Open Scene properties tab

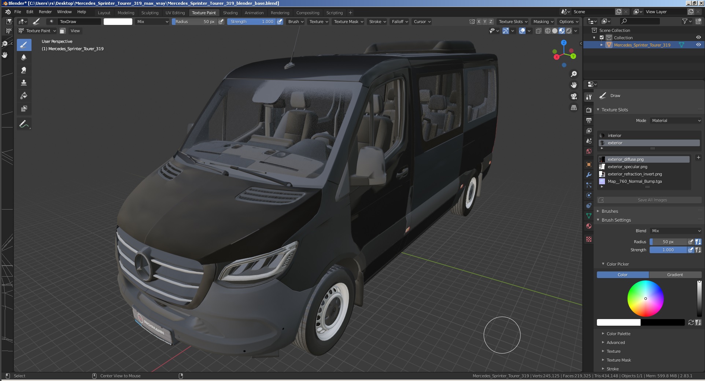click(589, 141)
